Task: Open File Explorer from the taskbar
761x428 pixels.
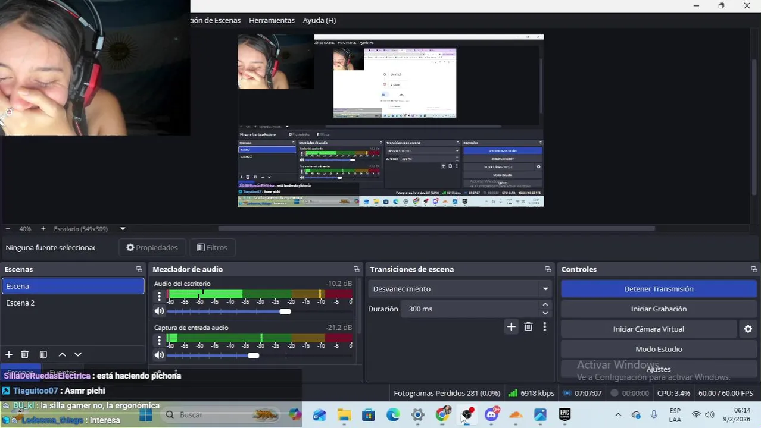Action: point(344,414)
